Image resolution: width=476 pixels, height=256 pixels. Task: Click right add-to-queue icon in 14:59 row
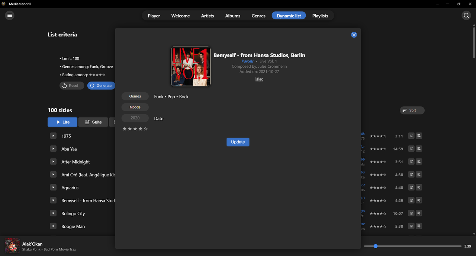pos(419,149)
